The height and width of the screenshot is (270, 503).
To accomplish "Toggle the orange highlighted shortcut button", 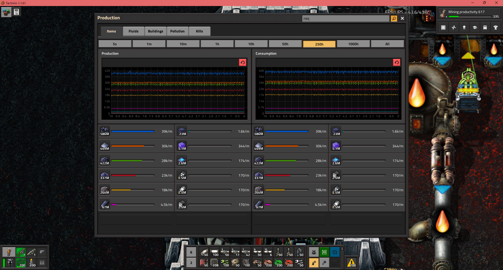I will [314, 263].
